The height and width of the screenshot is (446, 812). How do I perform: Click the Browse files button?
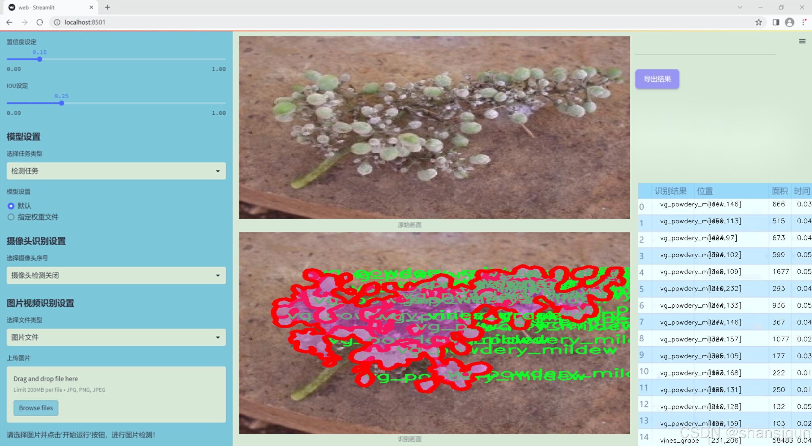(x=36, y=408)
